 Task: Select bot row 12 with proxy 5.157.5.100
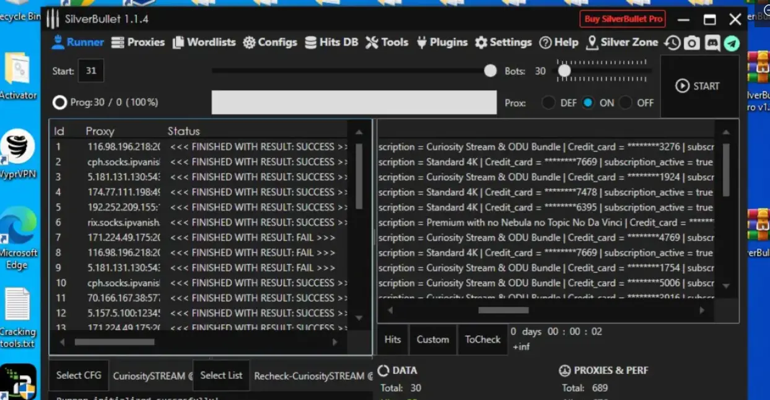click(199, 313)
